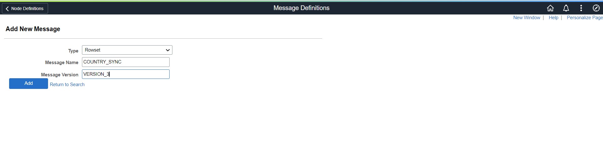
Task: Open the Notifications bell
Action: (x=566, y=8)
